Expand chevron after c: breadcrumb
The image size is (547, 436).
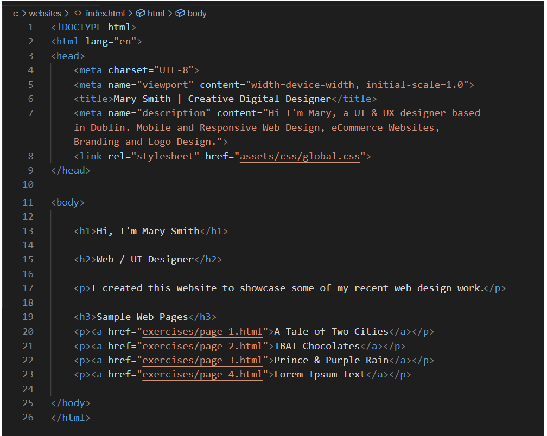coord(24,14)
